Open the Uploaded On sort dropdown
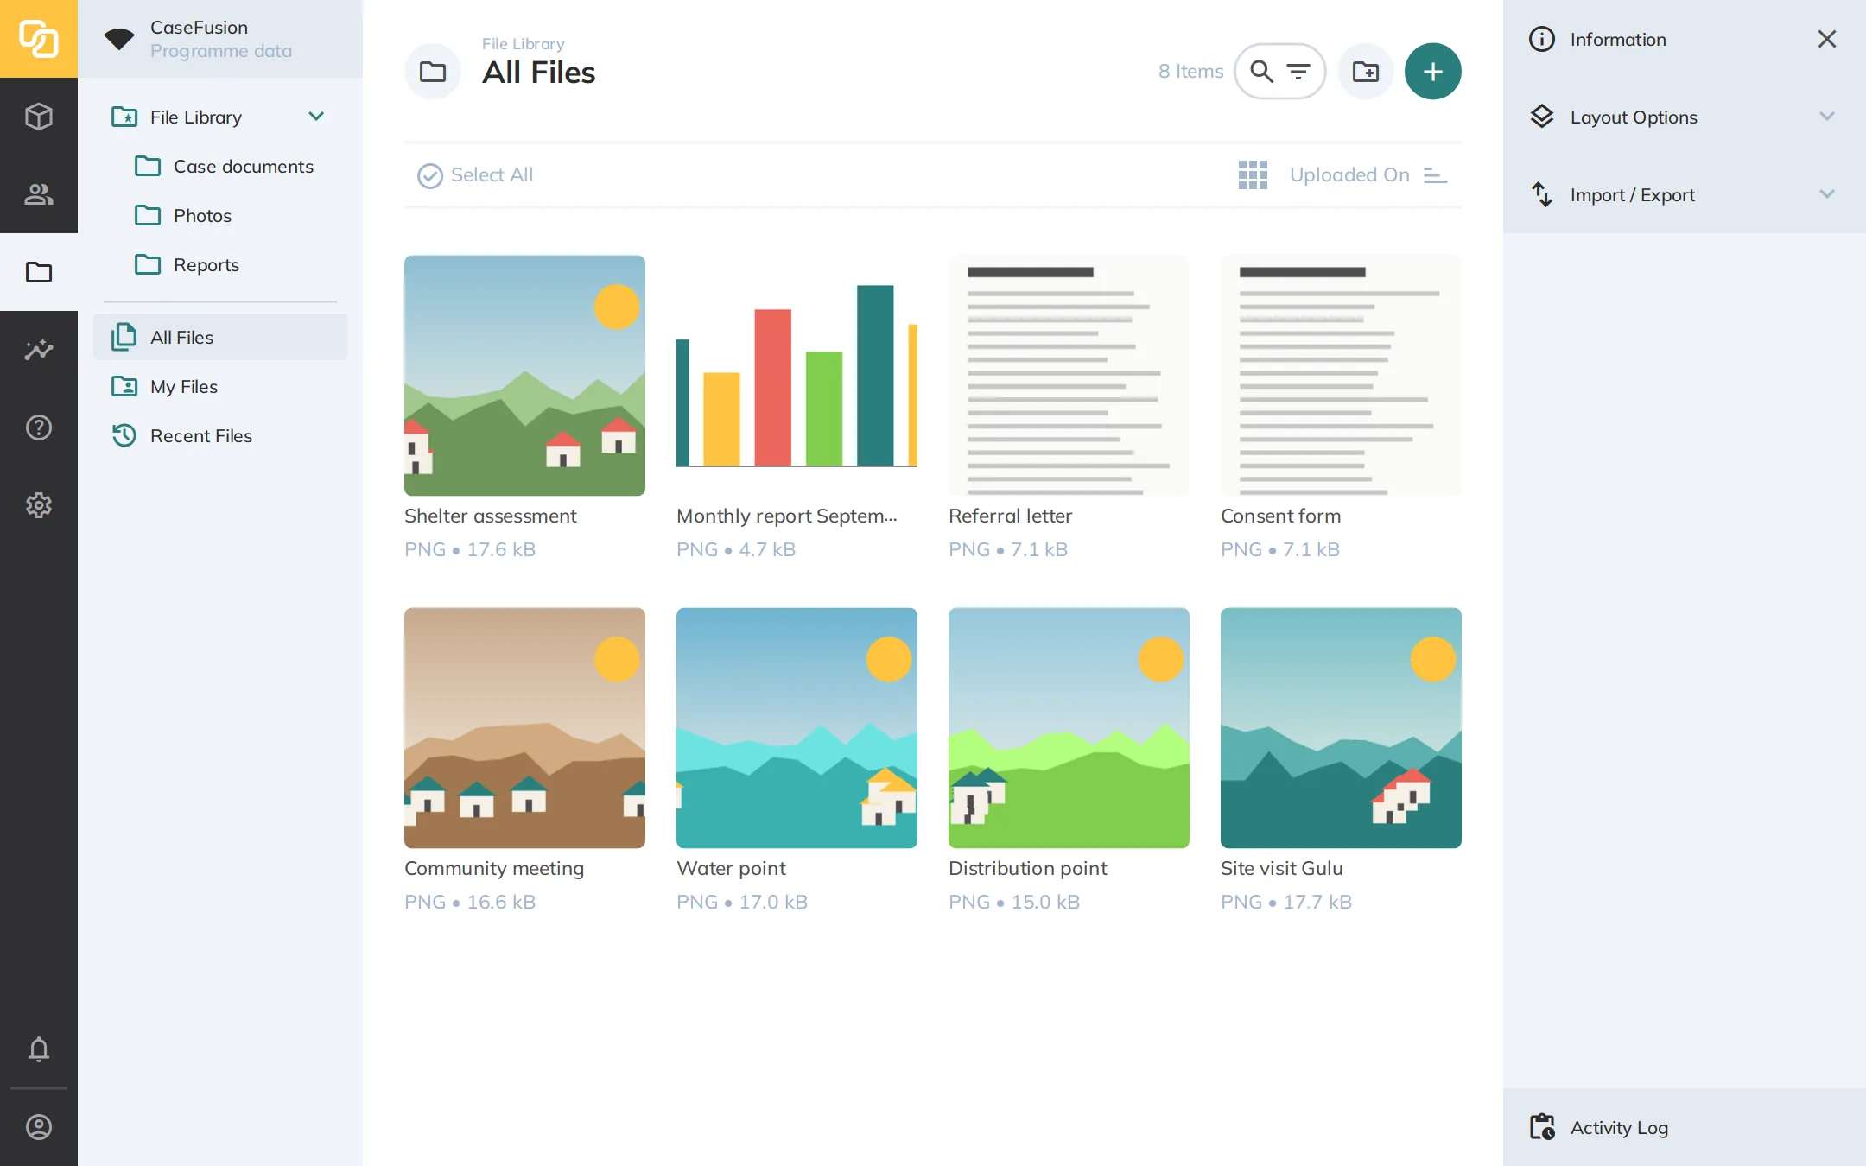Screen dimensions: 1866x1166 (x=1349, y=175)
